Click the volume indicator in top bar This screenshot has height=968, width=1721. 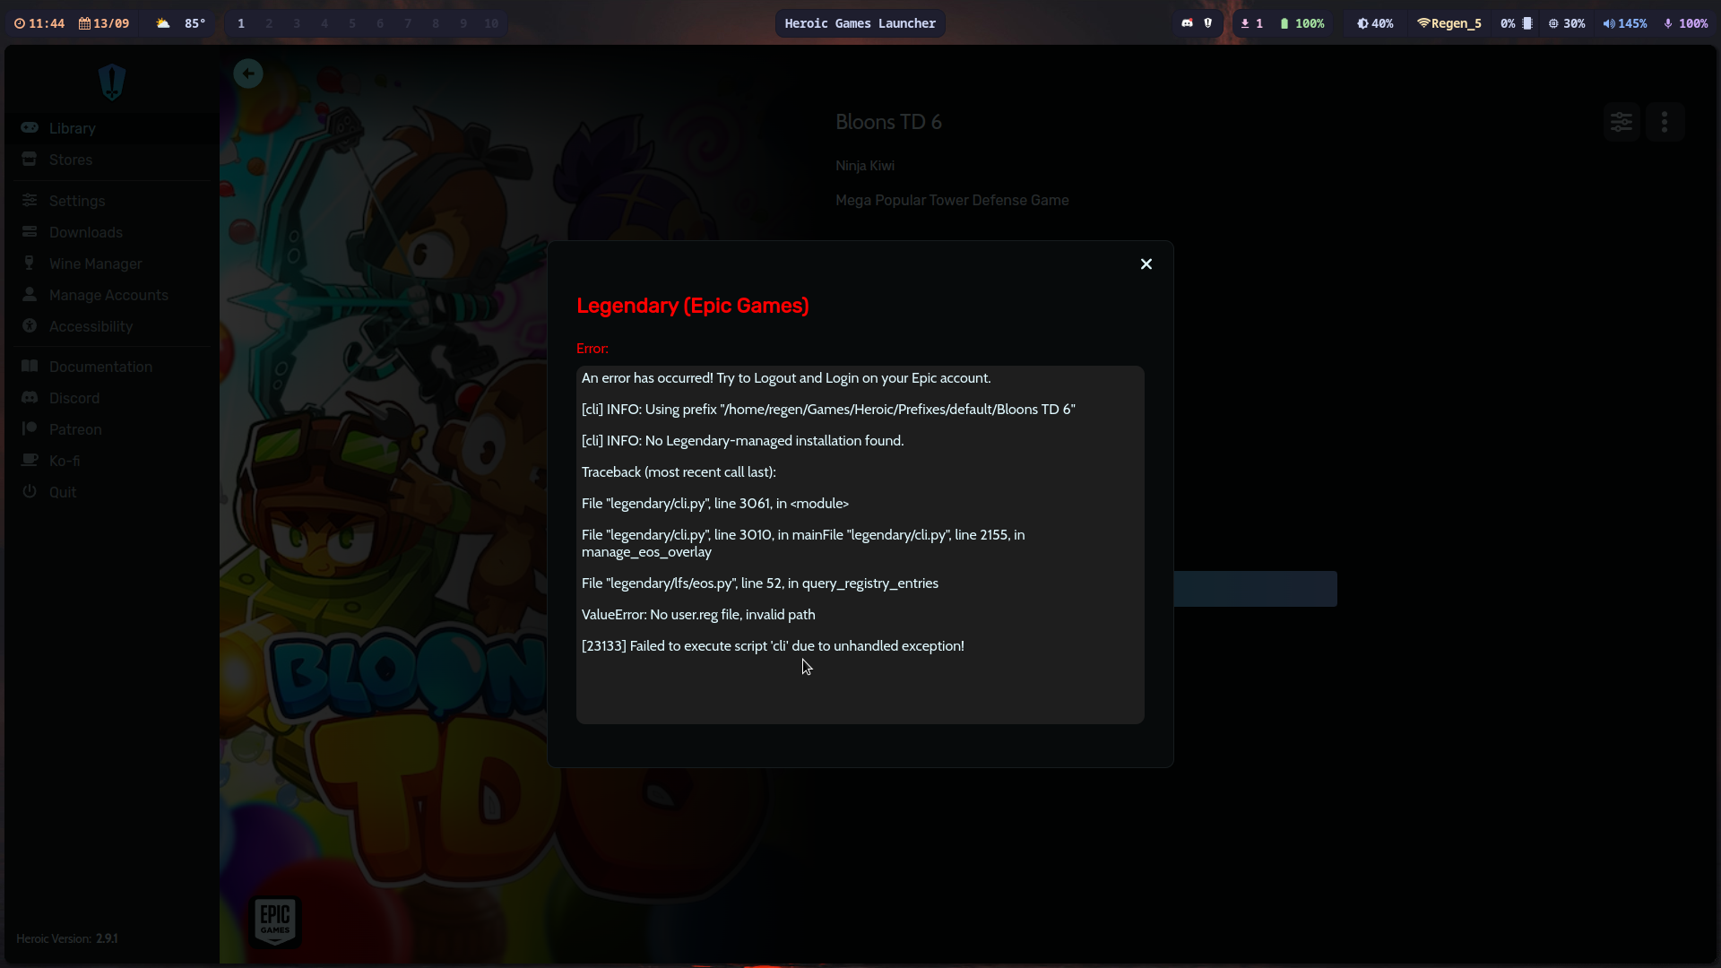(x=1624, y=23)
